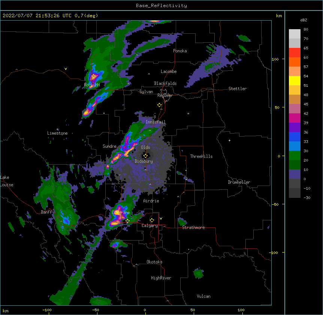Click the Okotoks city label
Image resolution: width=323 pixels, height=315 pixels.
pos(154,262)
